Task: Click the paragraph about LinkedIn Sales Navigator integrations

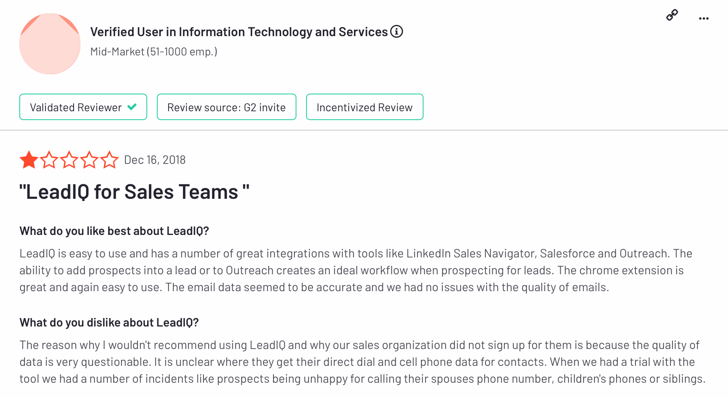Action: point(356,270)
